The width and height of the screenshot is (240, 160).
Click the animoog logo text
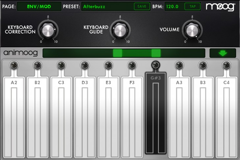20,53
